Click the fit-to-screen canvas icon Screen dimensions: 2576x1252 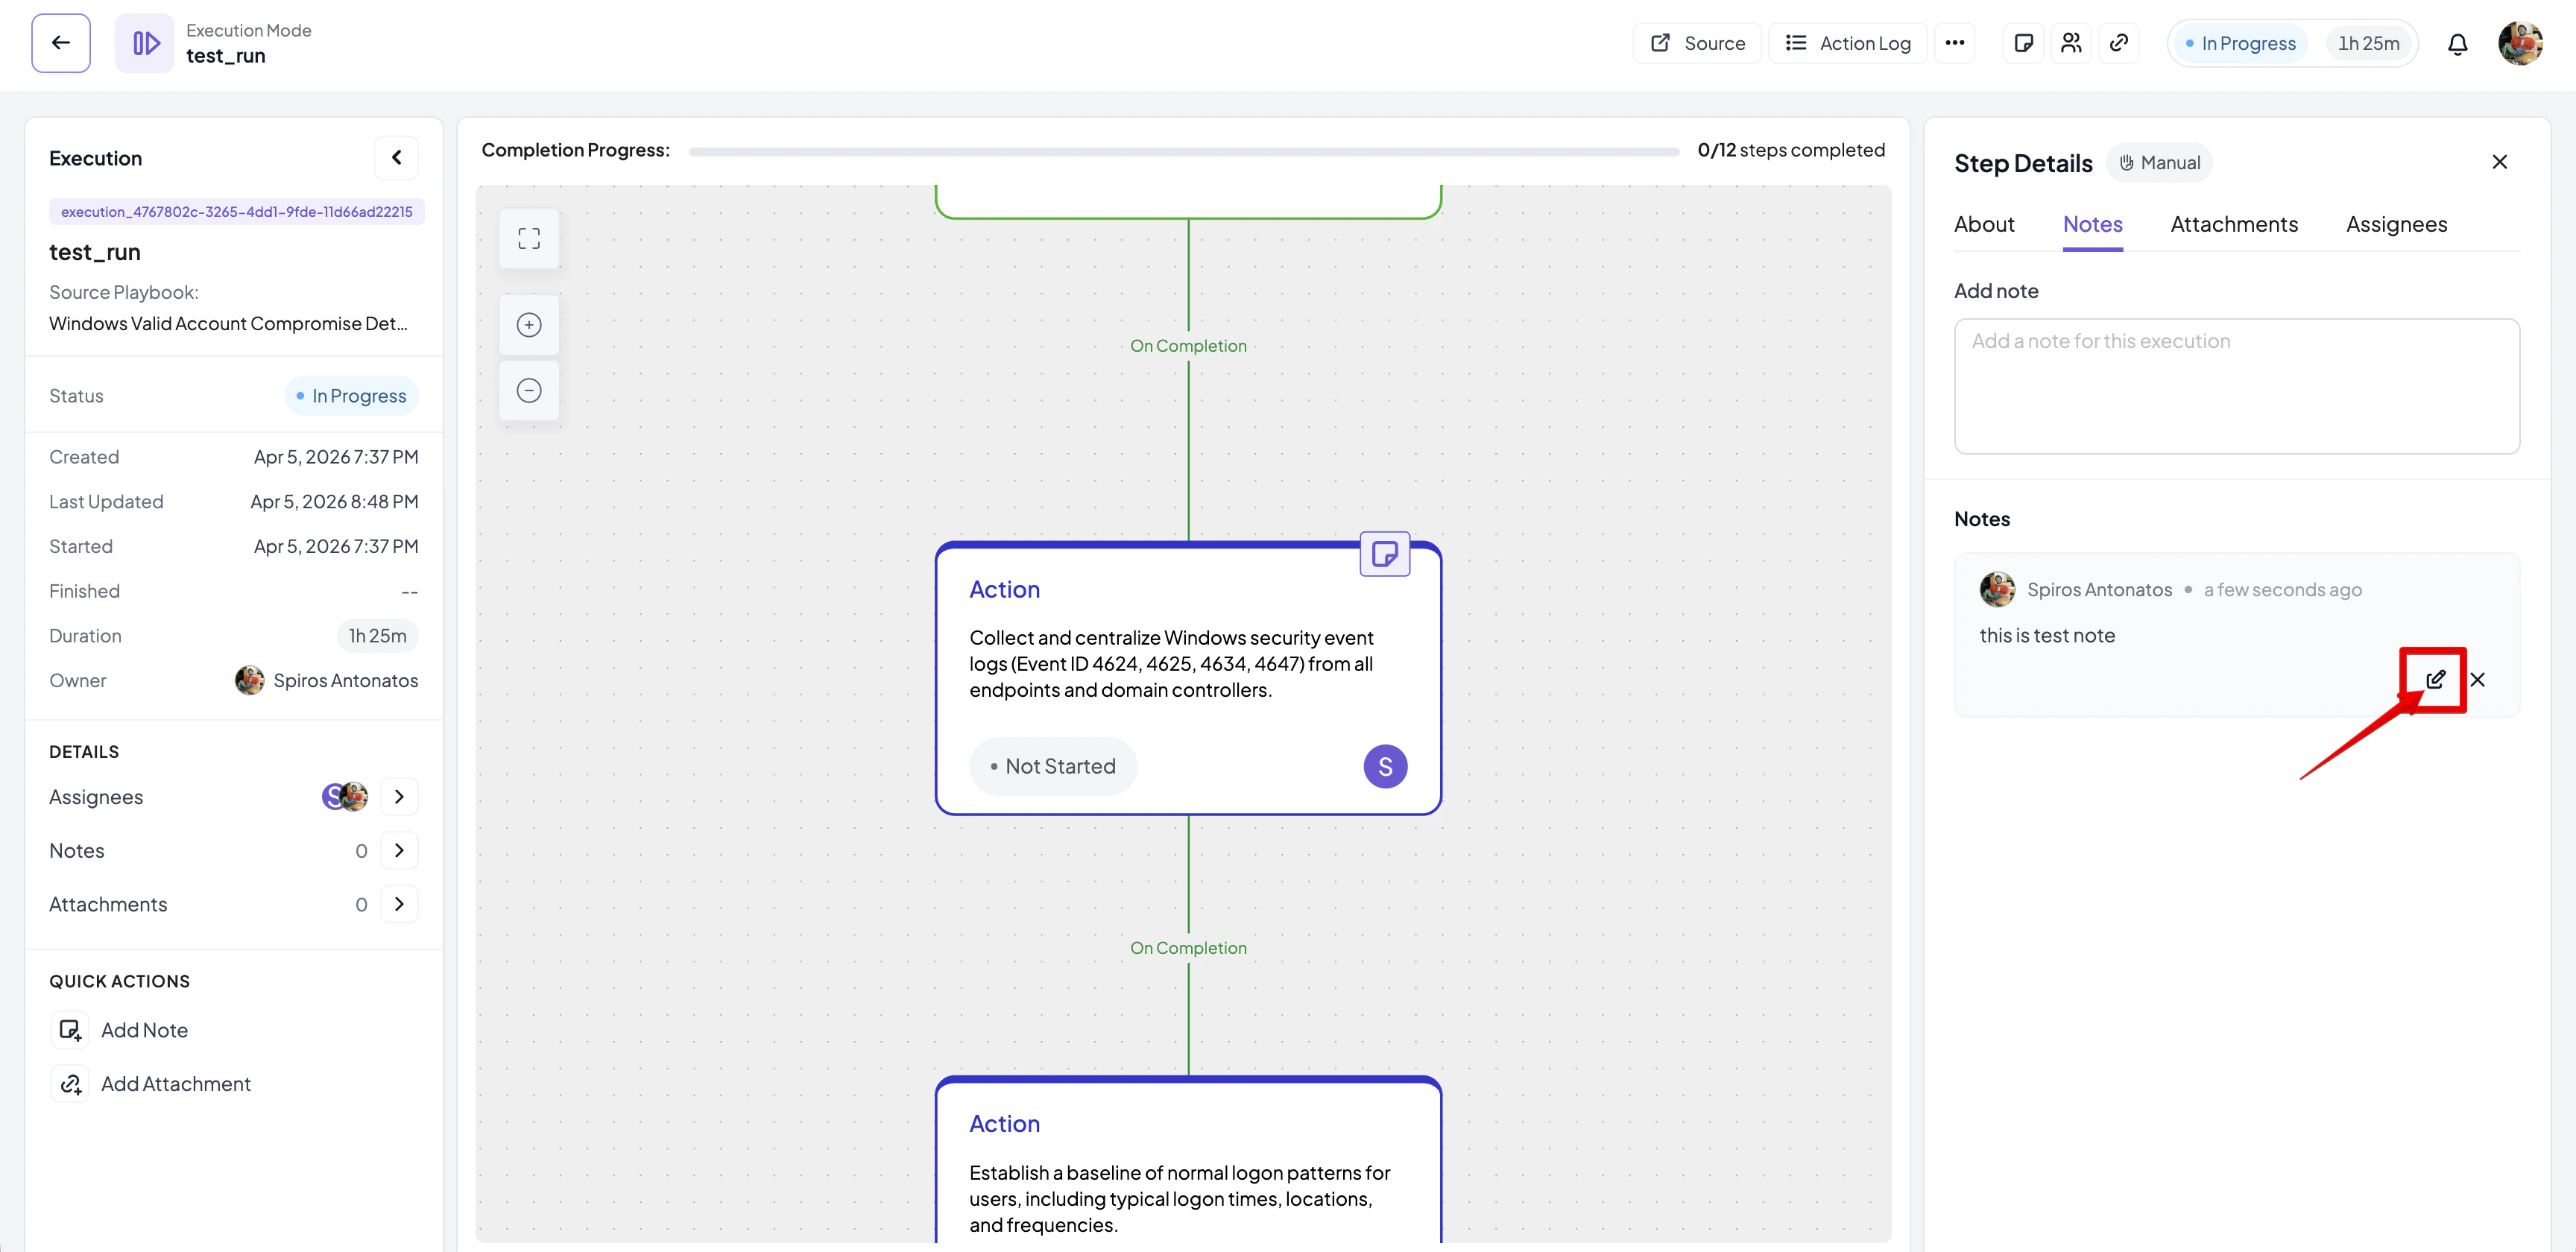tap(529, 238)
